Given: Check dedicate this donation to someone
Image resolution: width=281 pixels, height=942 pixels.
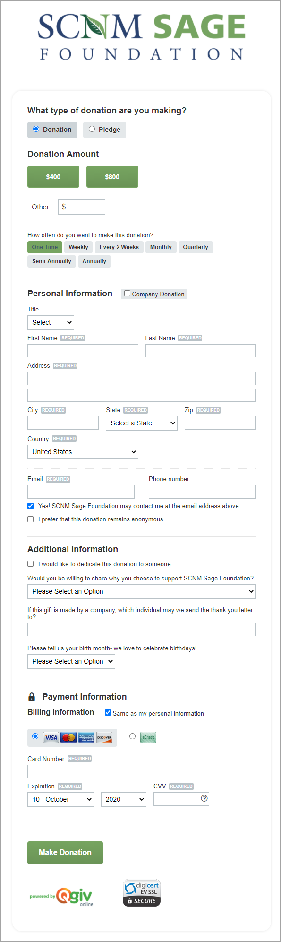Looking at the screenshot, I should (x=31, y=564).
